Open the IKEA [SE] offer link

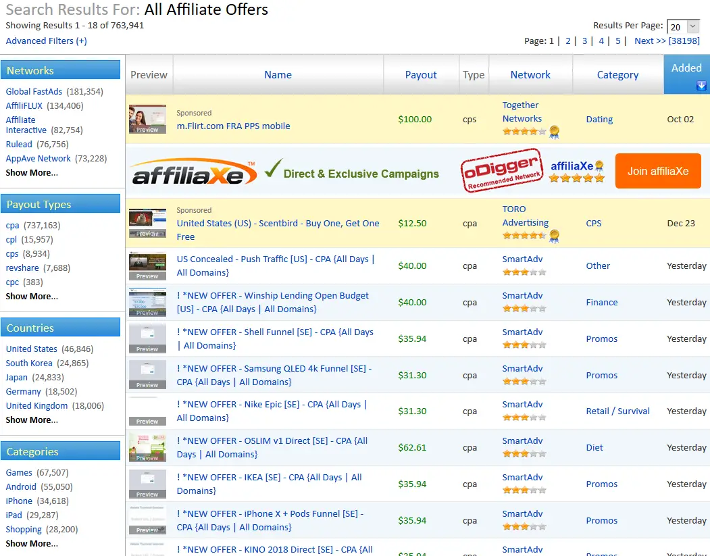point(269,484)
